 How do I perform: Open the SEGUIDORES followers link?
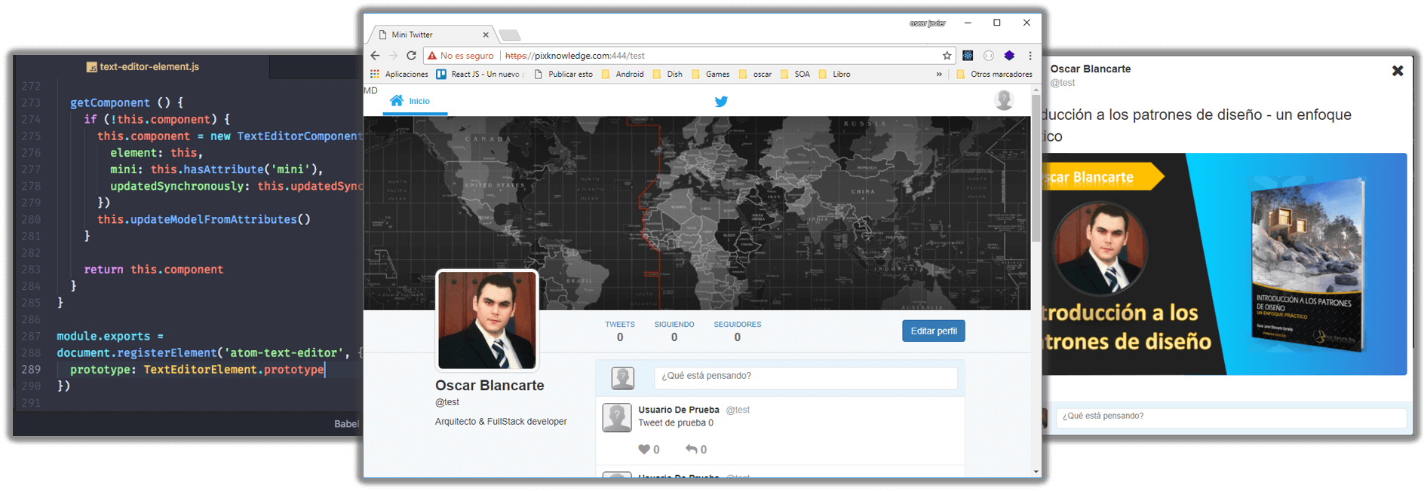(737, 331)
